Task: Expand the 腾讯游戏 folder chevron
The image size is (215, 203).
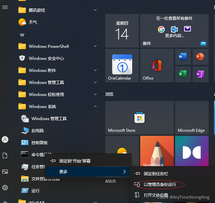Action: point(95,10)
